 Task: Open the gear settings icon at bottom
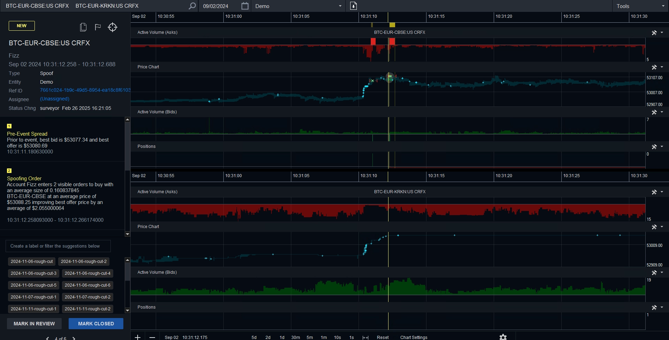coord(503,337)
